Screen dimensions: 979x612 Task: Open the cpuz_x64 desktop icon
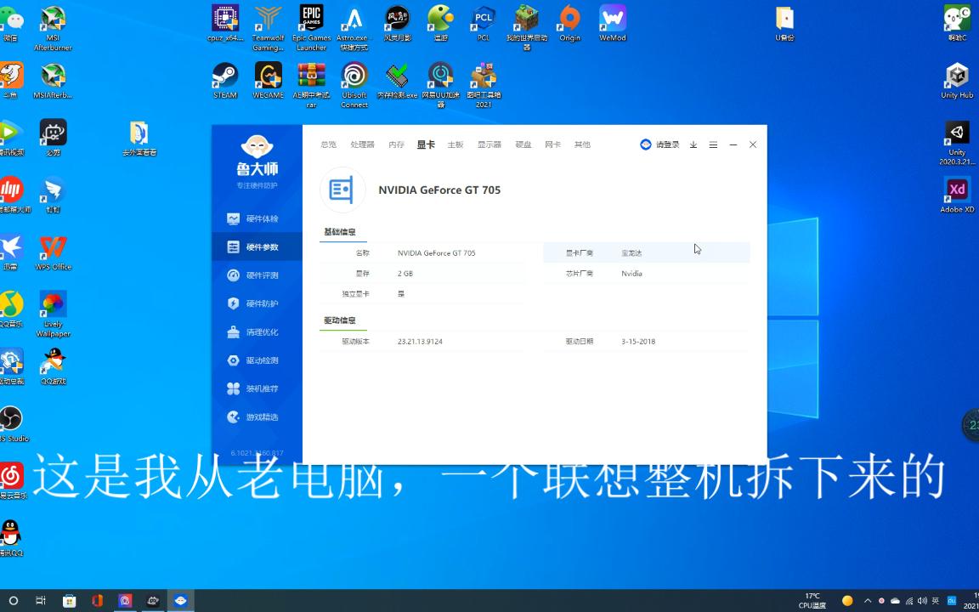point(225,23)
